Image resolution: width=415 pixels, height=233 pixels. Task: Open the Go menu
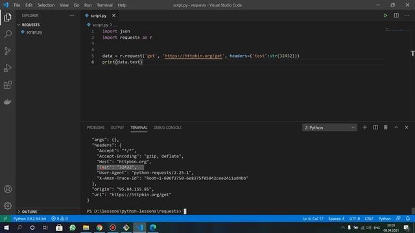tap(77, 5)
